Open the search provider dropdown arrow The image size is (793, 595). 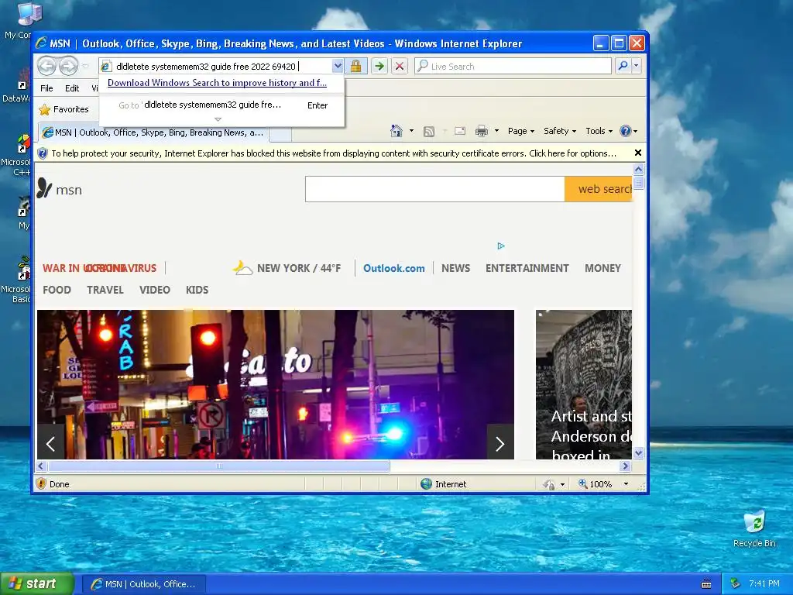point(637,66)
